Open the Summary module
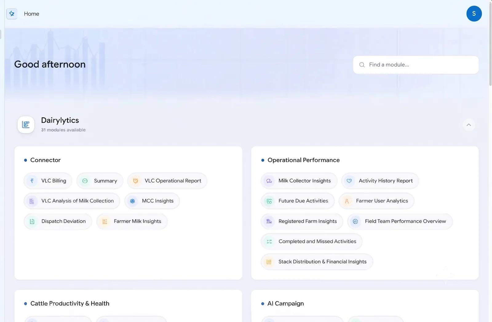Image resolution: width=492 pixels, height=322 pixels. coord(100,181)
